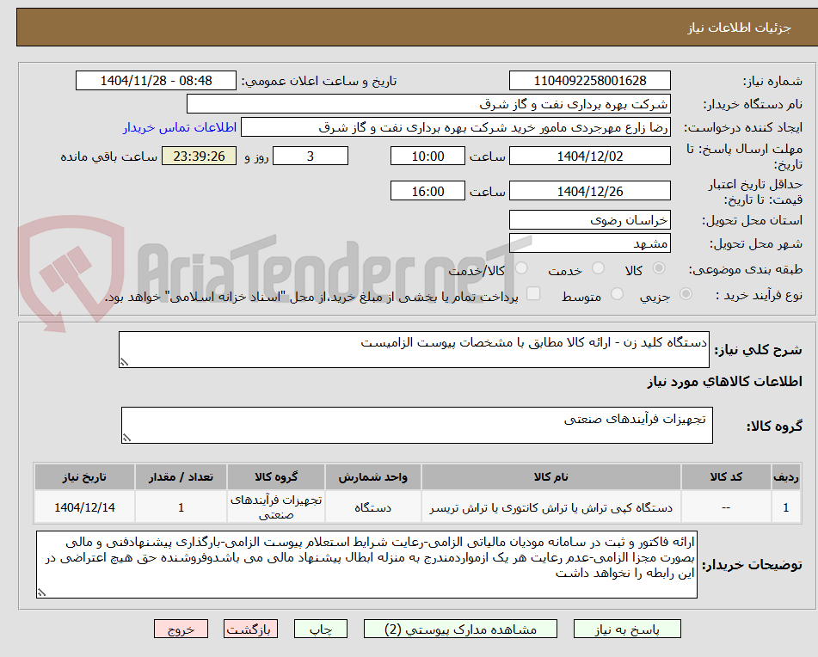This screenshot has width=818, height=657.
Task: Click the quantity cell '1'
Action: (x=181, y=507)
